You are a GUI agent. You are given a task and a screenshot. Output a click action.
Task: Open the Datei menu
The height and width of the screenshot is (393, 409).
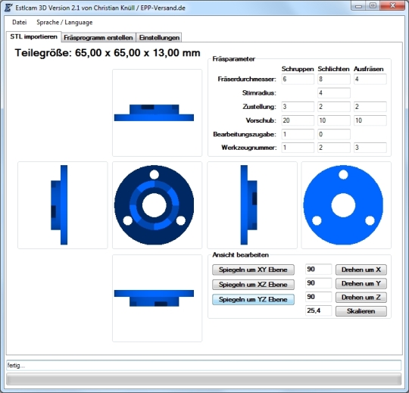(20, 23)
